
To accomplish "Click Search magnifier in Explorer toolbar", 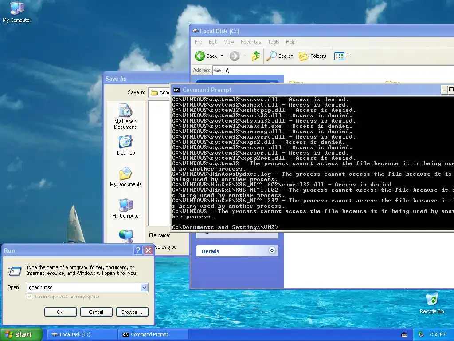I will [x=271, y=56].
